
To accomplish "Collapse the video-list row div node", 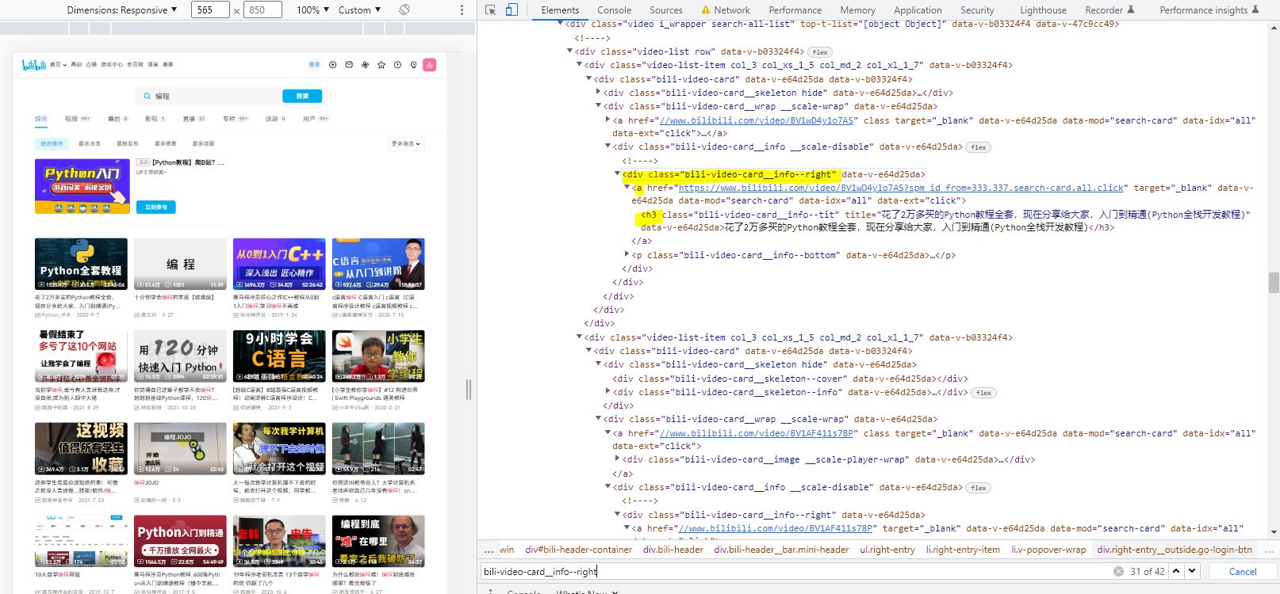I will (569, 51).
